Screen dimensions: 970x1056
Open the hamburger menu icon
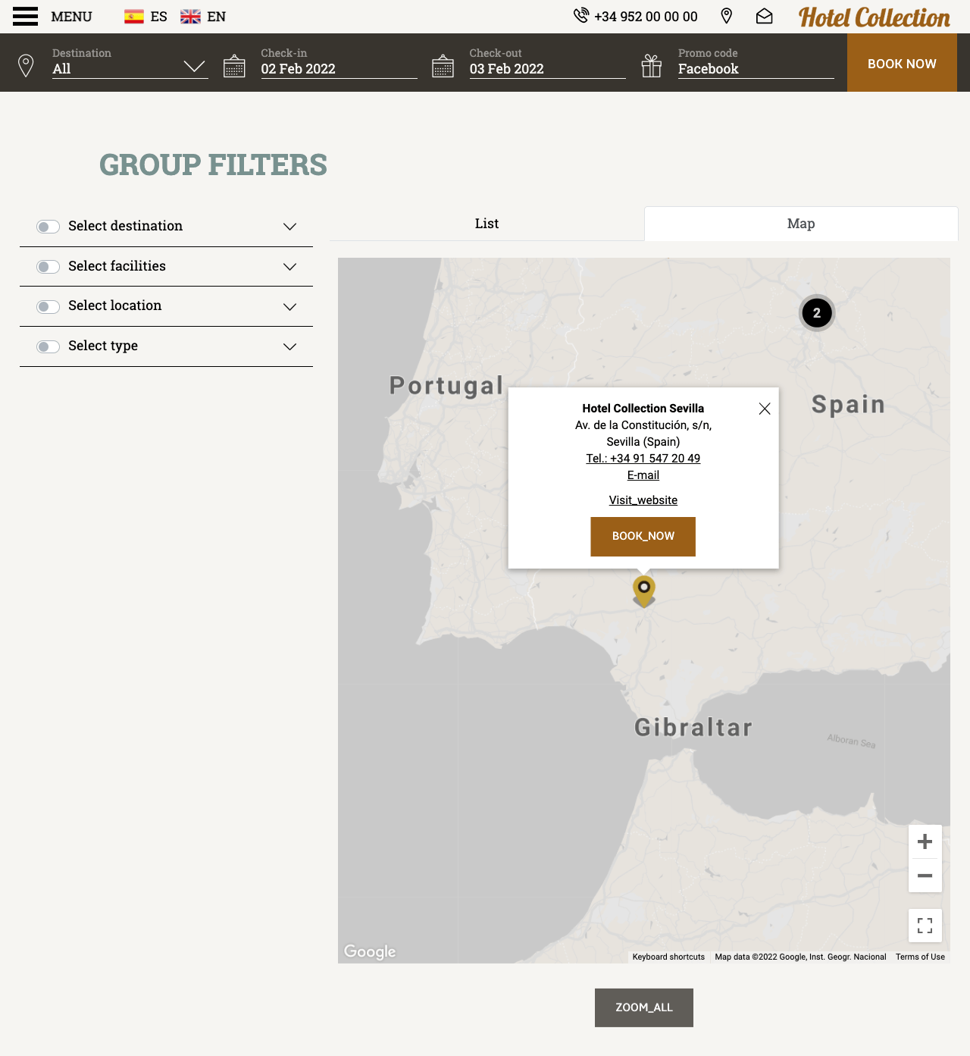(25, 17)
